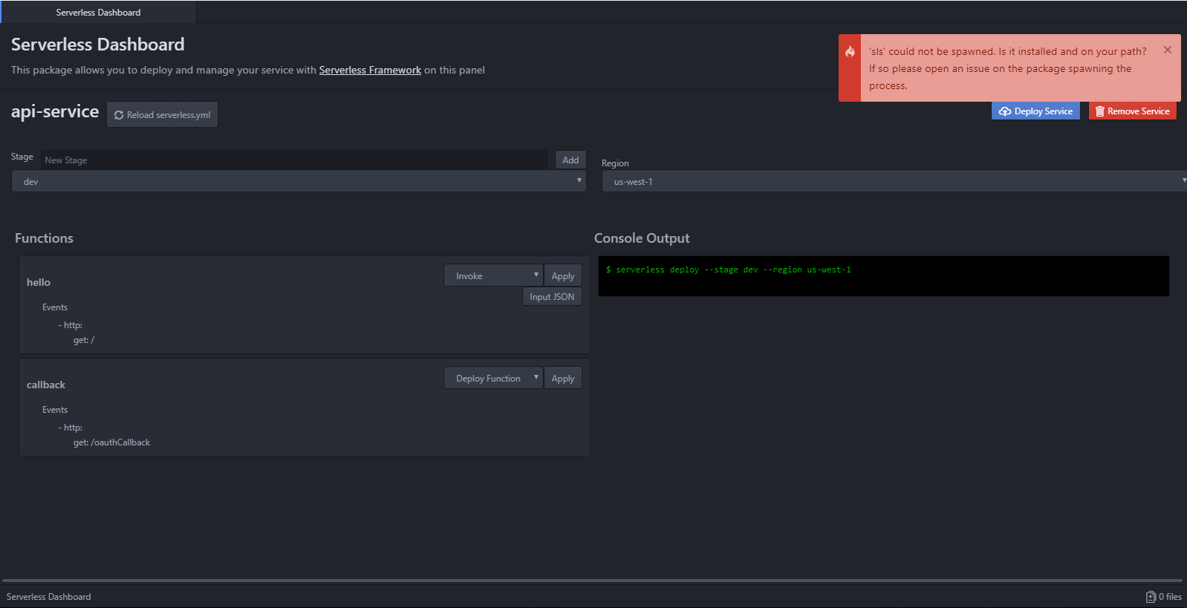Click the cloud upload icon on Deploy Service
1187x608 pixels.
tap(1005, 111)
